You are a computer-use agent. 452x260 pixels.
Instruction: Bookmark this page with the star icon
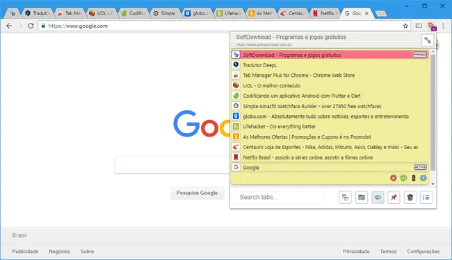(405, 26)
